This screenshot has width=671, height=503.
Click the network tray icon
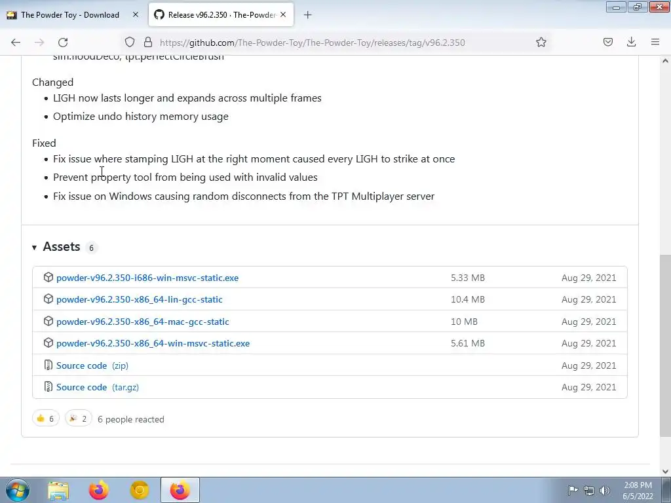coord(589,490)
